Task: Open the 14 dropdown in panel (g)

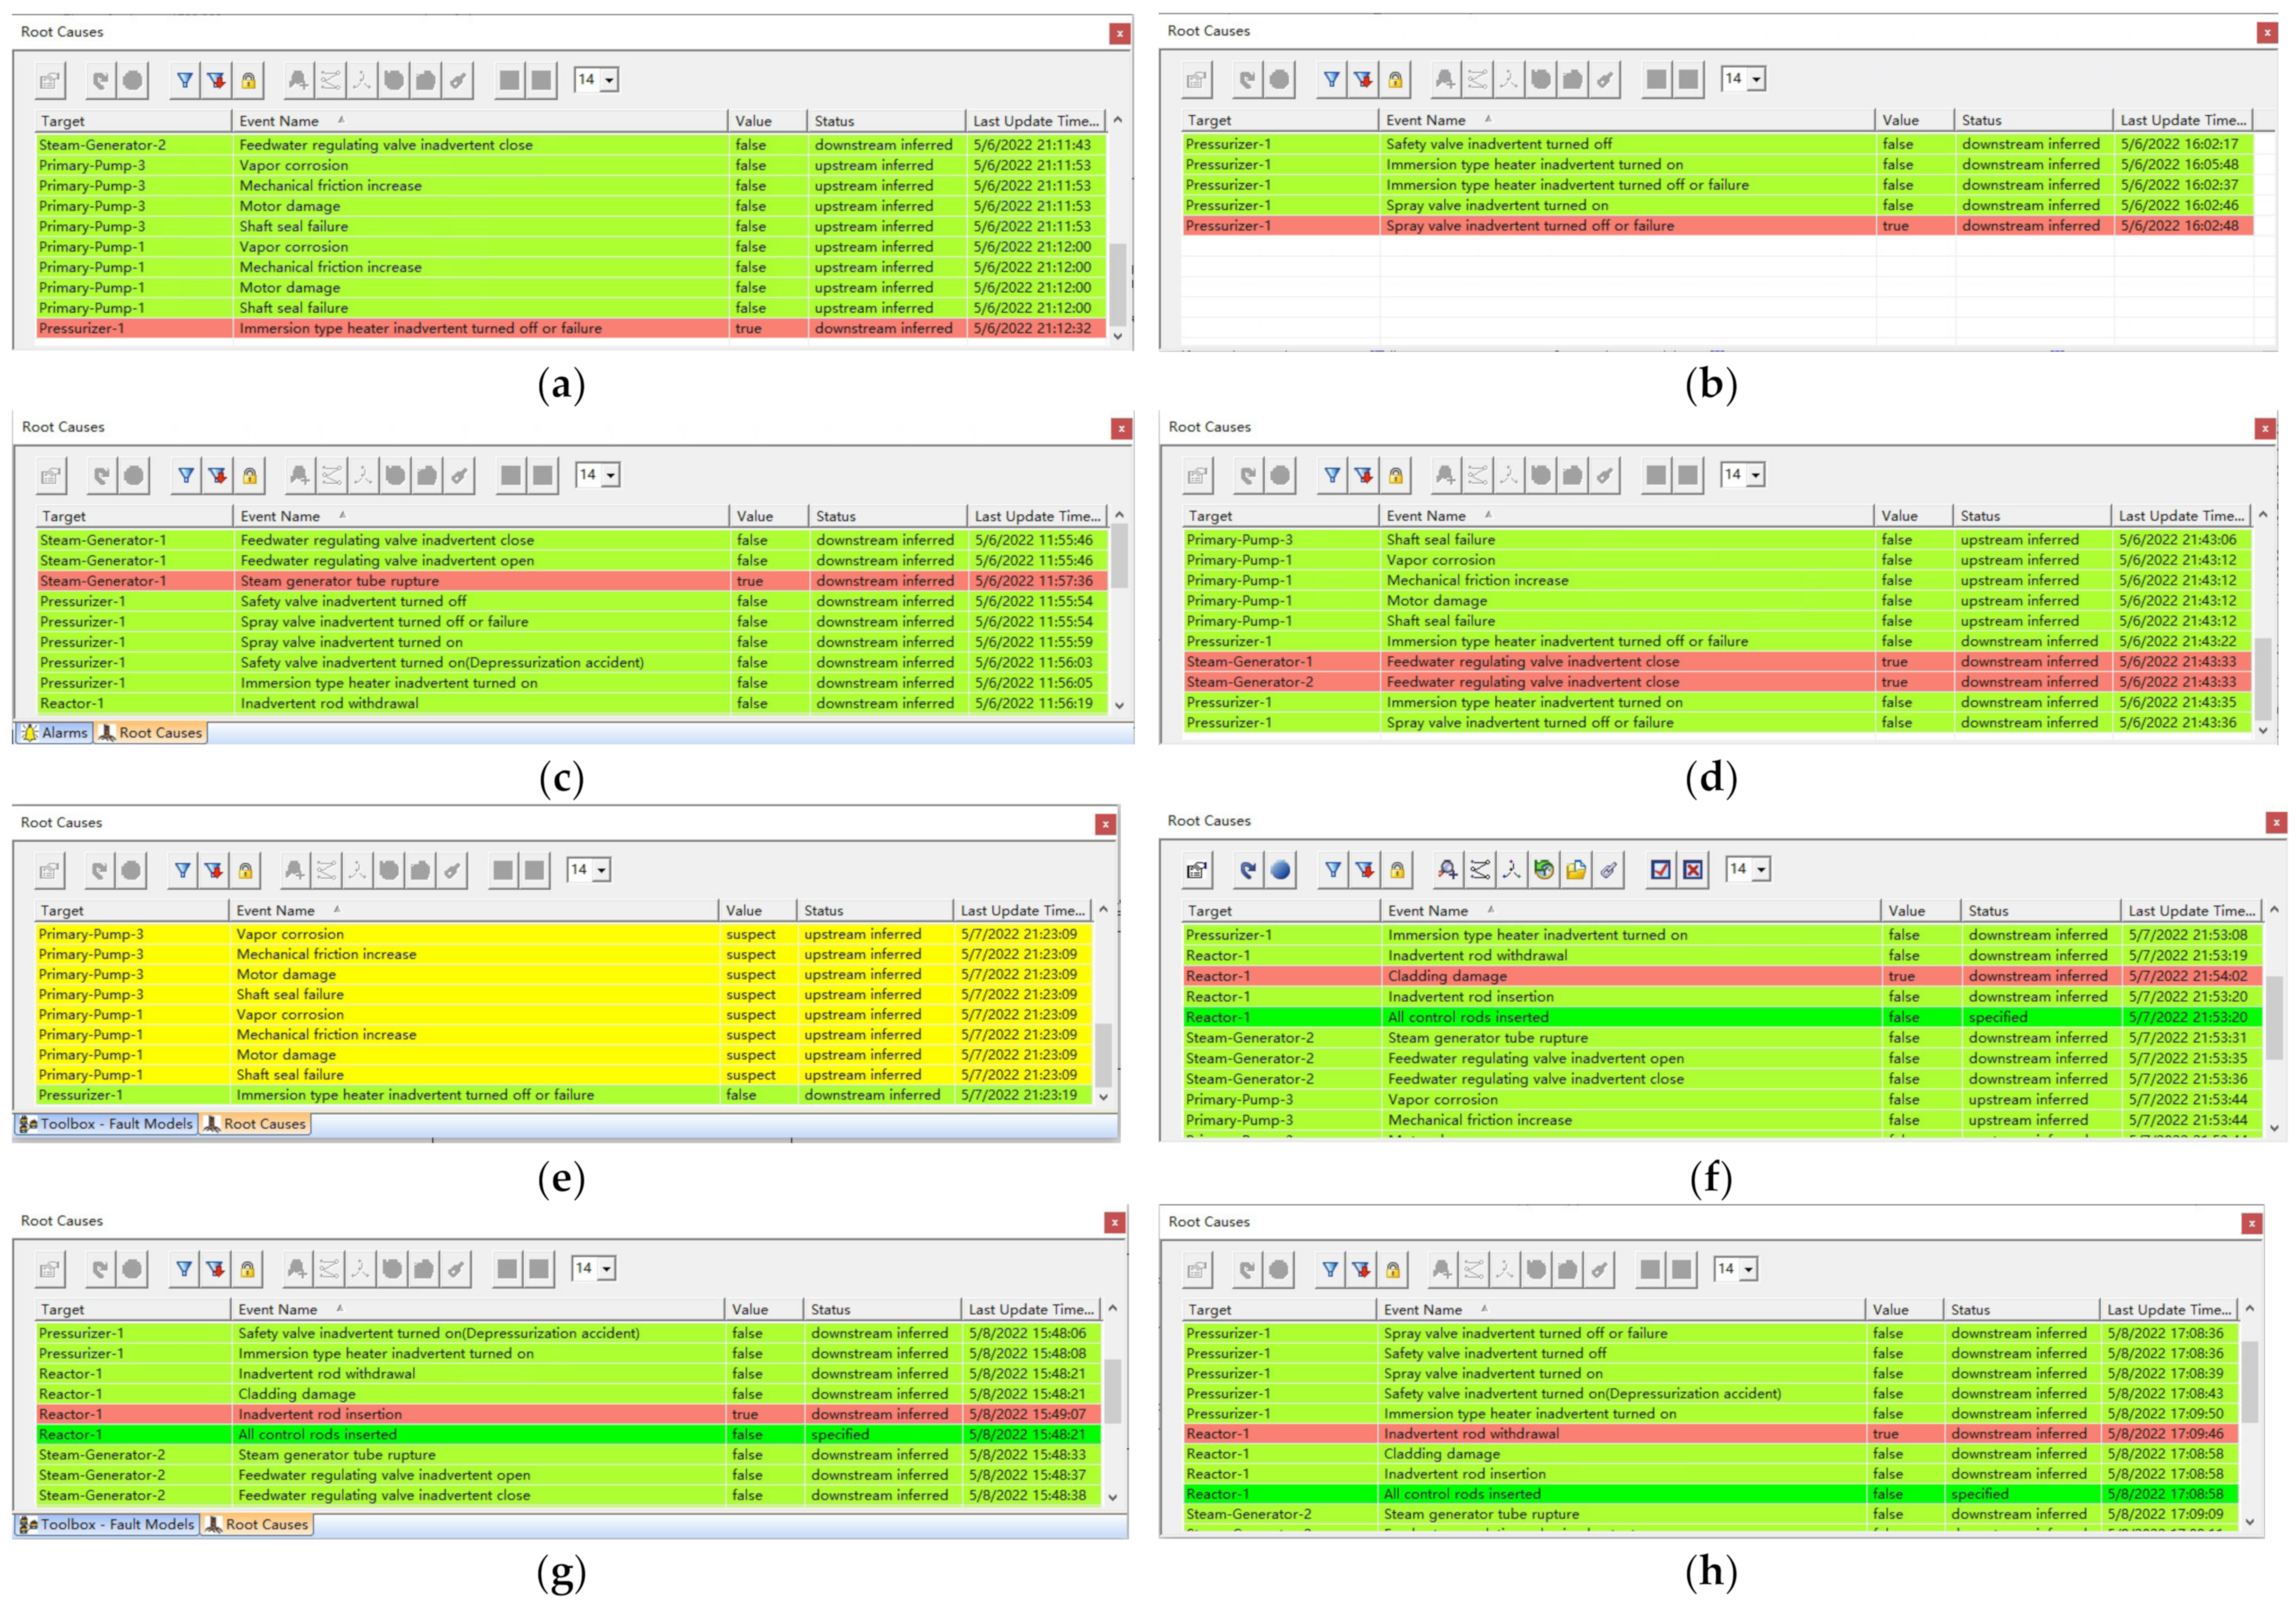Action: pyautogui.click(x=606, y=1269)
